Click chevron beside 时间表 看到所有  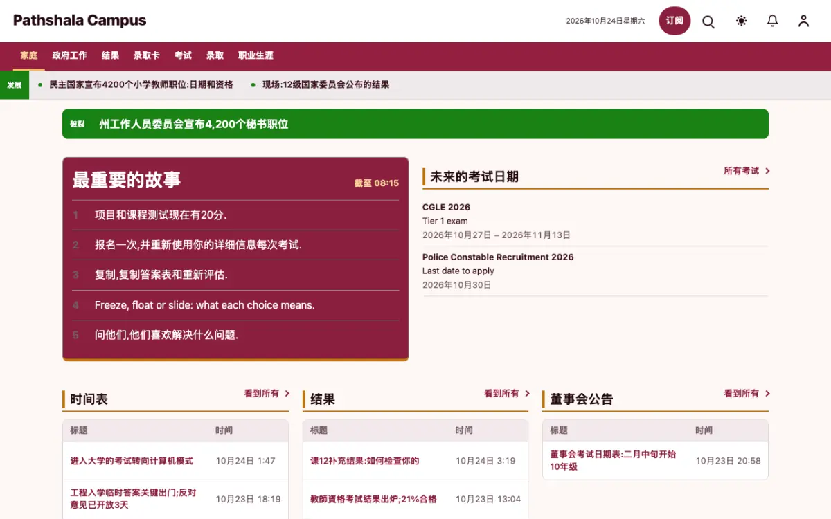tap(287, 394)
